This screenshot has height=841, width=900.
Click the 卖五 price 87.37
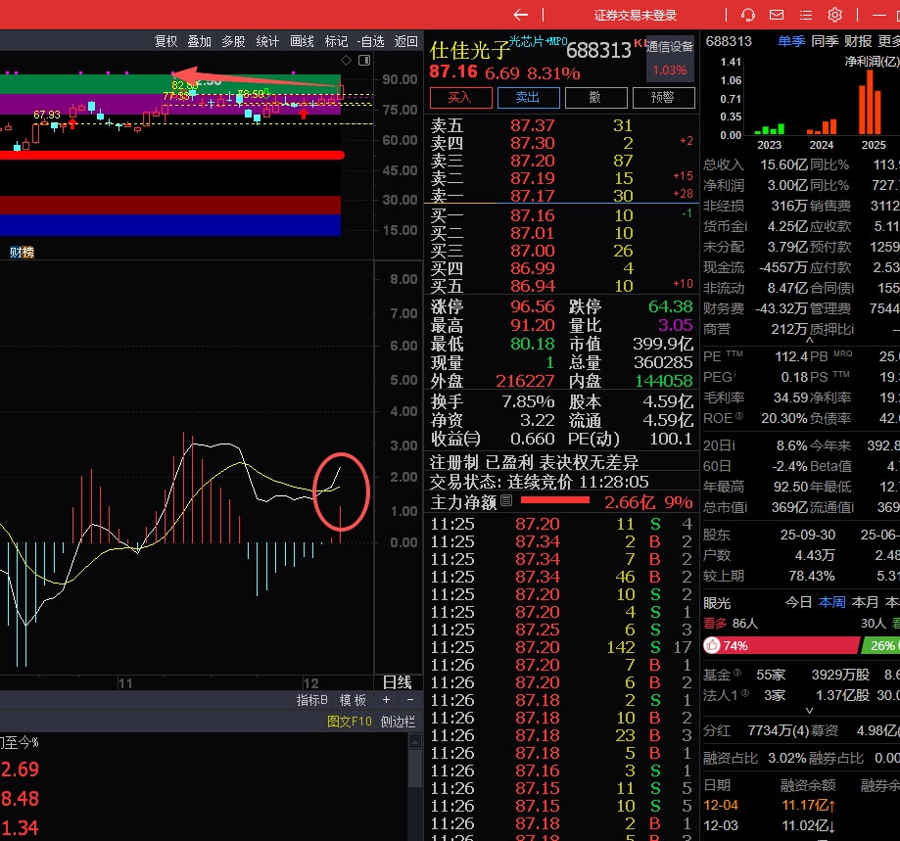tap(533, 125)
